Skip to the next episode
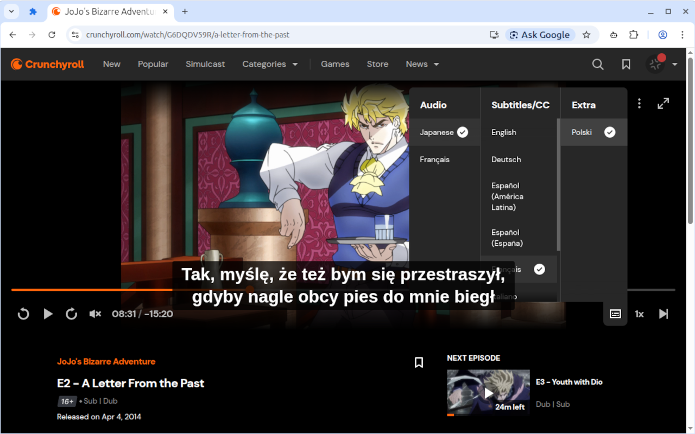Screen dimensions: 695x434 click(x=663, y=314)
